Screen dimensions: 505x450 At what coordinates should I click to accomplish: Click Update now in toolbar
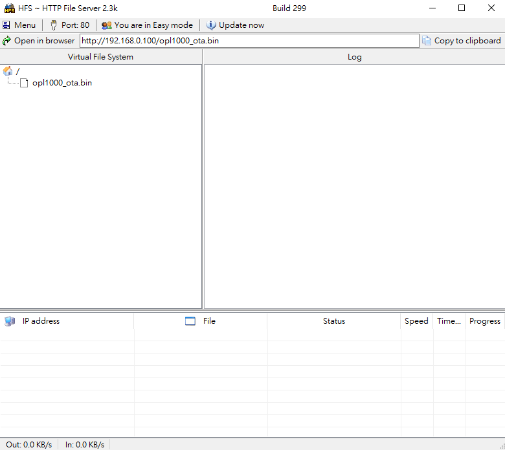pos(235,25)
